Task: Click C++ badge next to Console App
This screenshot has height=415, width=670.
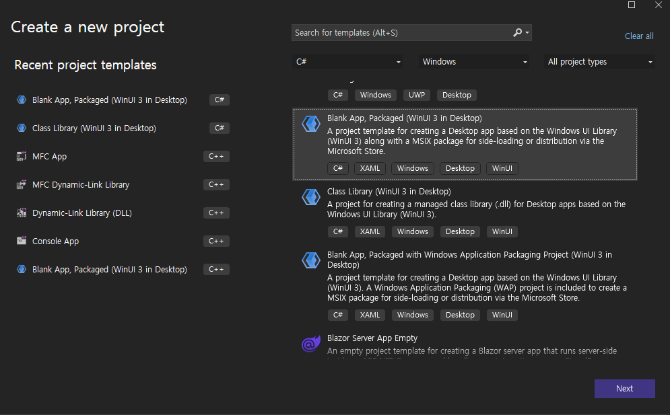Action: (216, 241)
